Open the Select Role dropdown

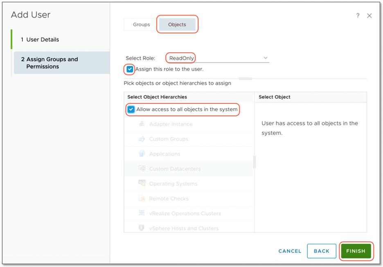[x=266, y=58]
